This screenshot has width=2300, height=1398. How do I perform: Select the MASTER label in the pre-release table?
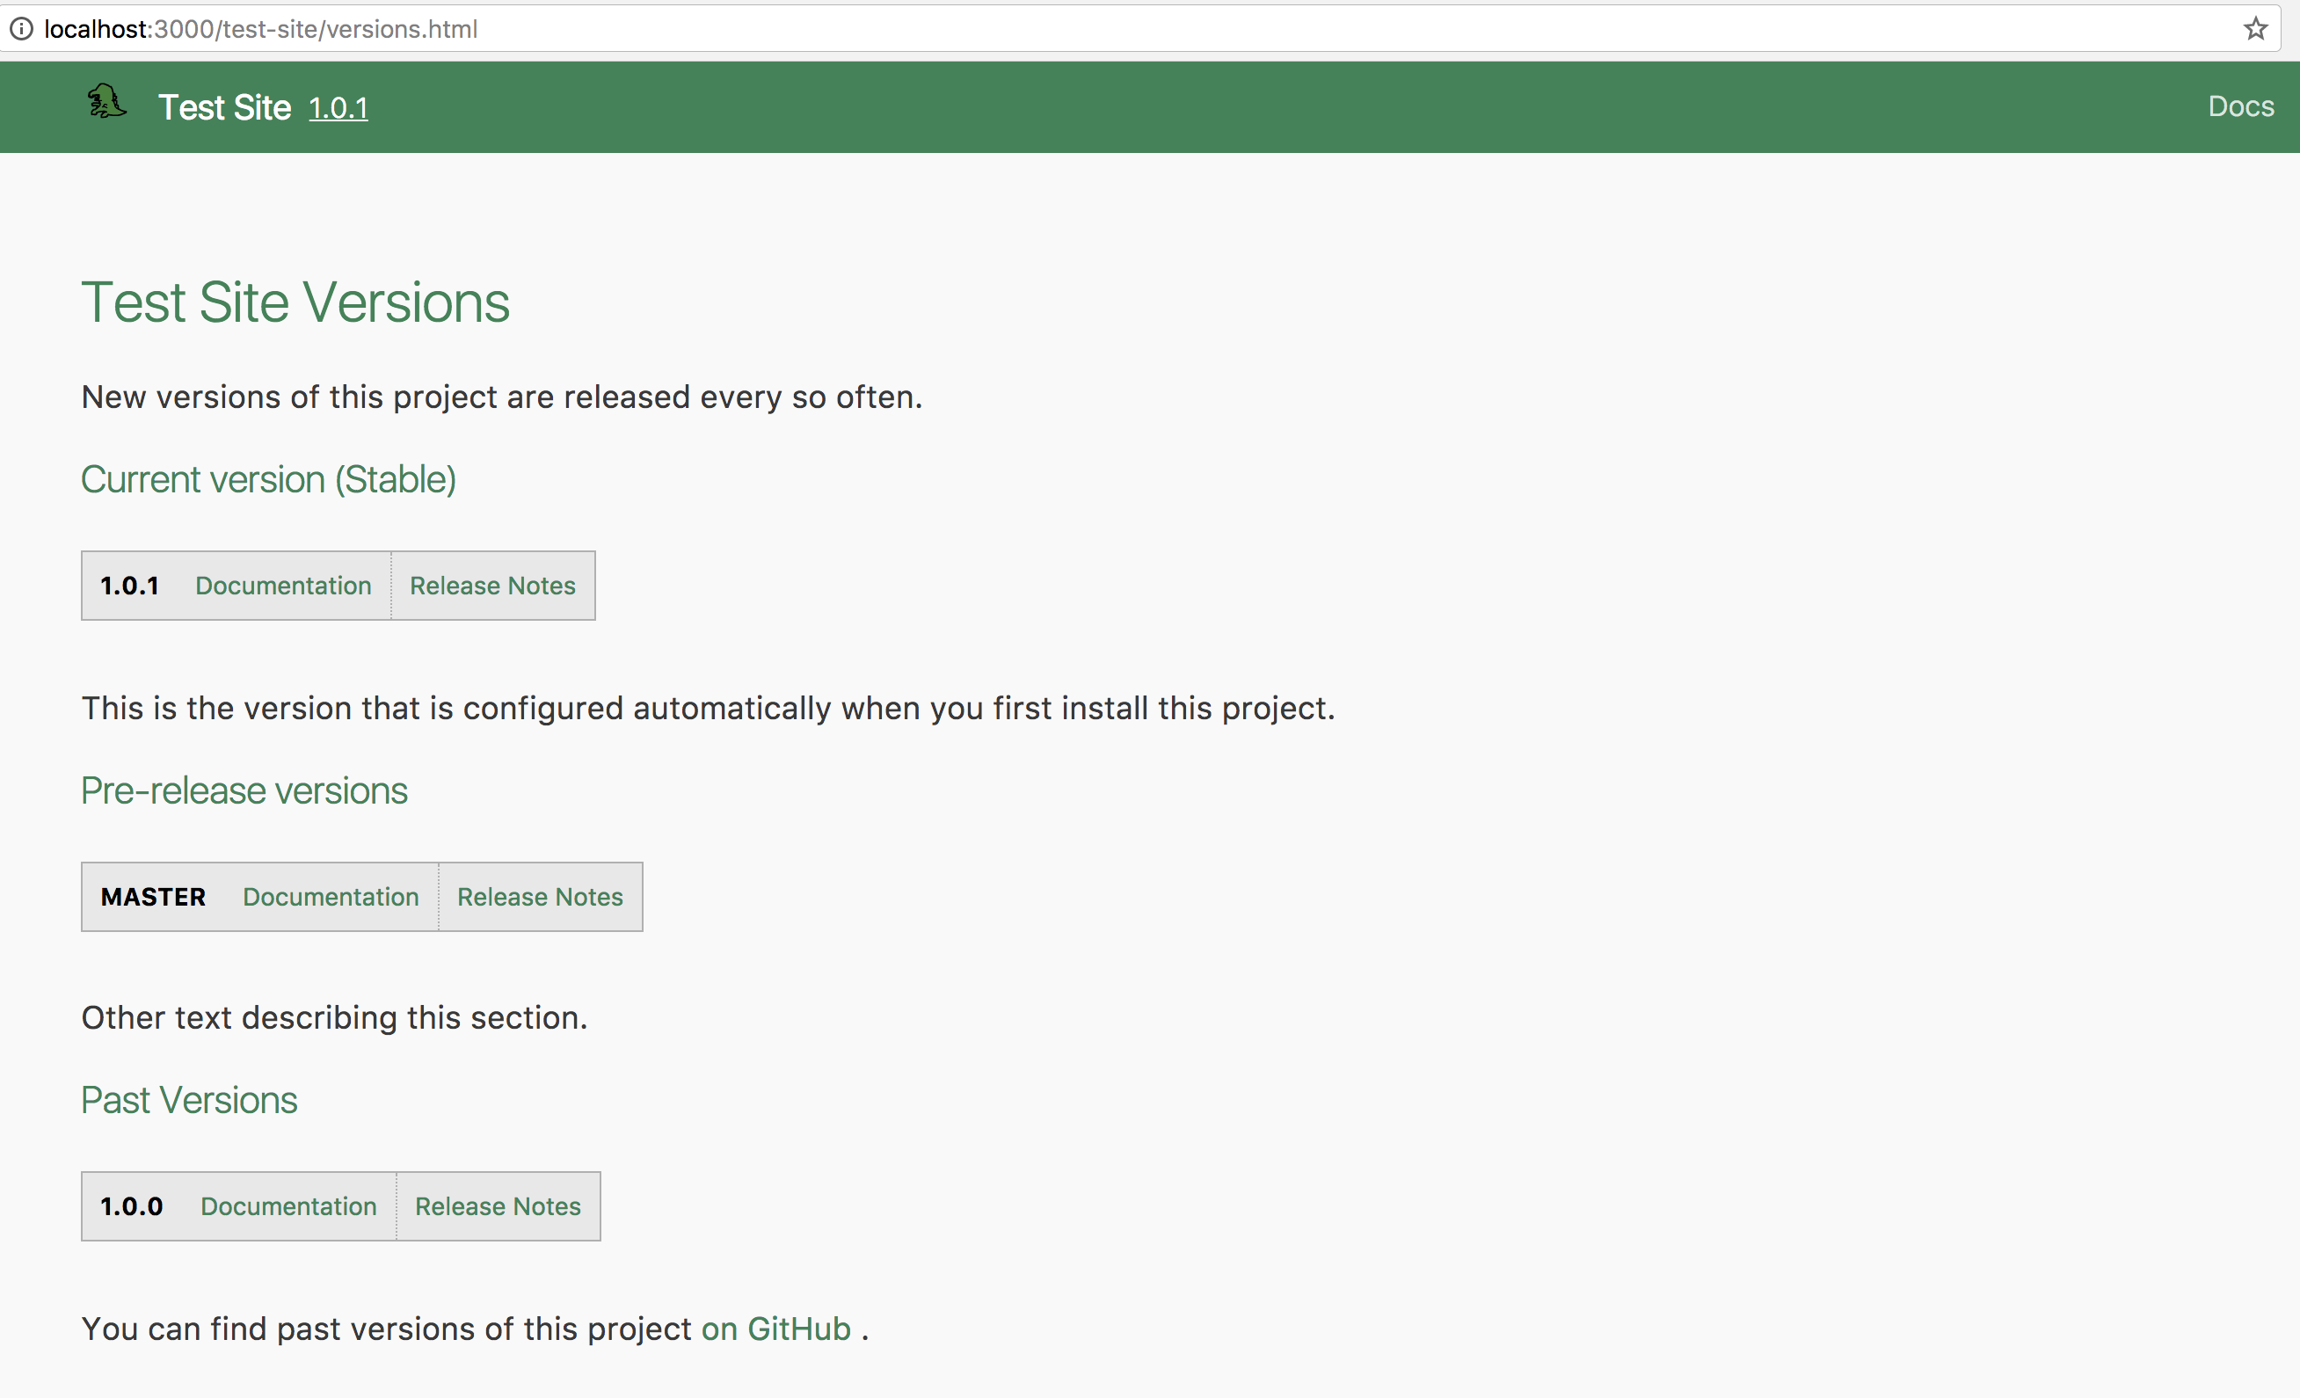[x=152, y=896]
